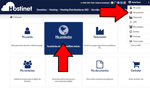Click Documentos necesarios para gestiones text
The height and width of the screenshot is (90, 150).
pyautogui.click(x=100, y=79)
